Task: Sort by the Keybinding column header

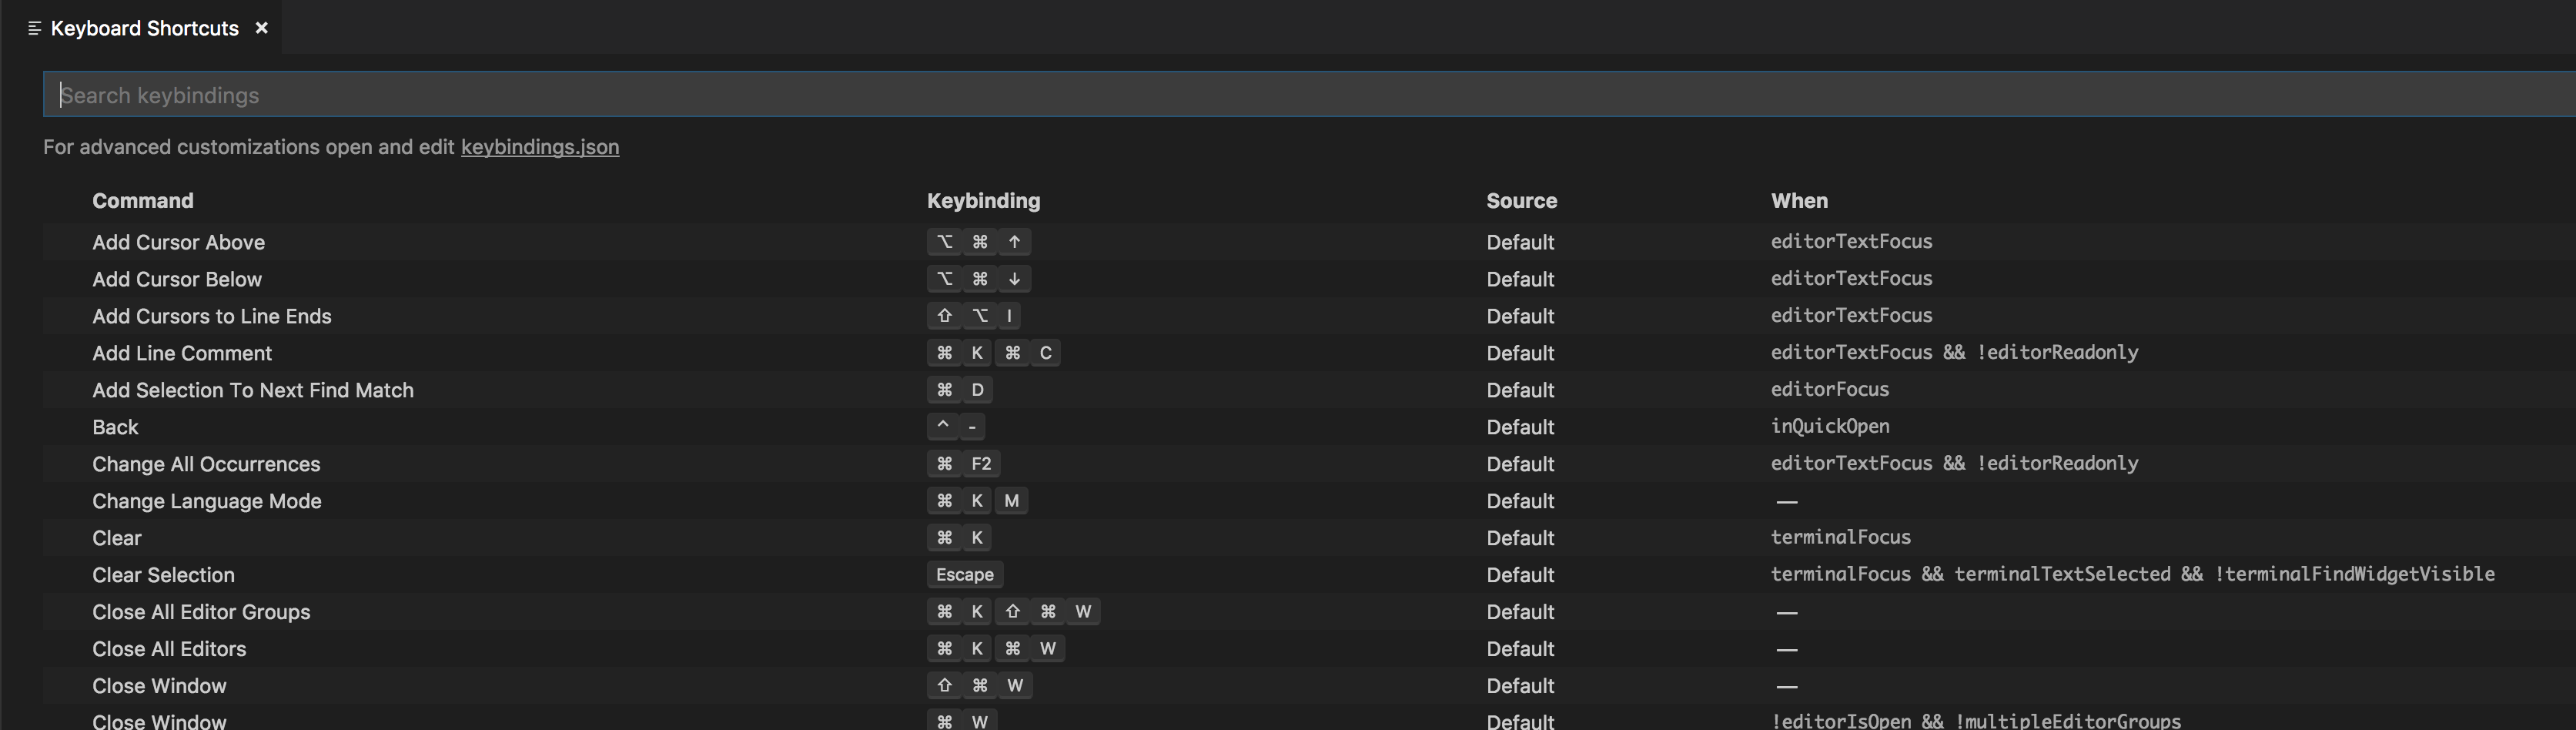Action: [982, 201]
